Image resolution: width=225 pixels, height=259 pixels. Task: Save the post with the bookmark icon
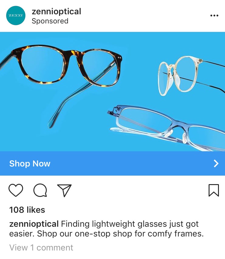coord(214,190)
